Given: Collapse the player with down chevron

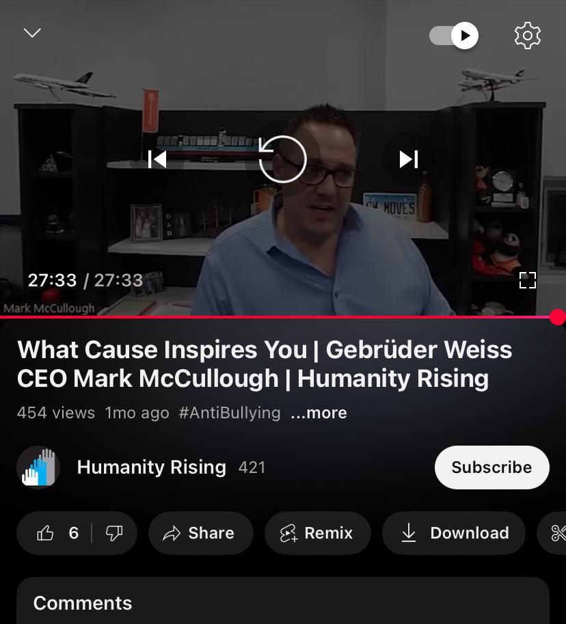Looking at the screenshot, I should tap(32, 33).
